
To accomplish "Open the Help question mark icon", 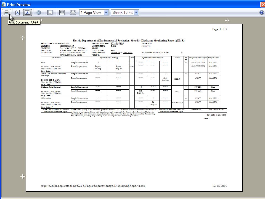I will click(261, 12).
